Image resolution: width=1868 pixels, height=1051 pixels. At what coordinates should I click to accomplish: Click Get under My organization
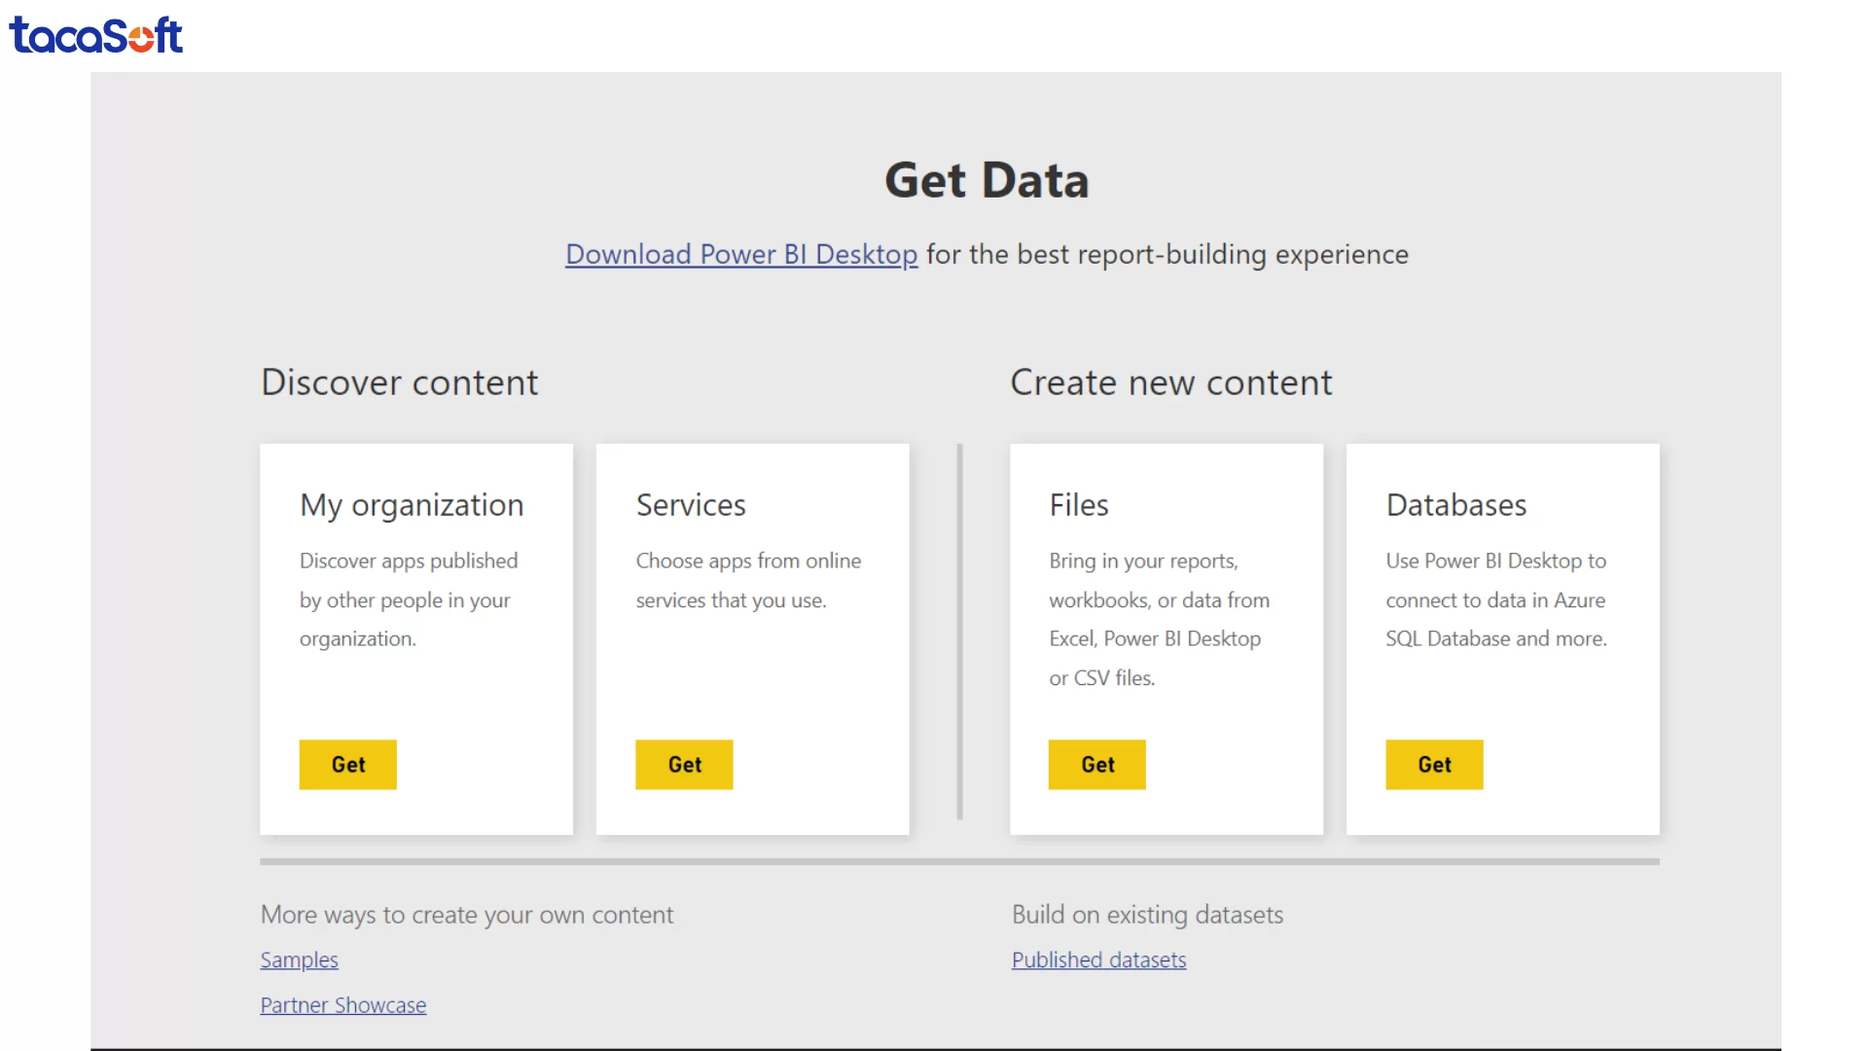[x=347, y=764]
